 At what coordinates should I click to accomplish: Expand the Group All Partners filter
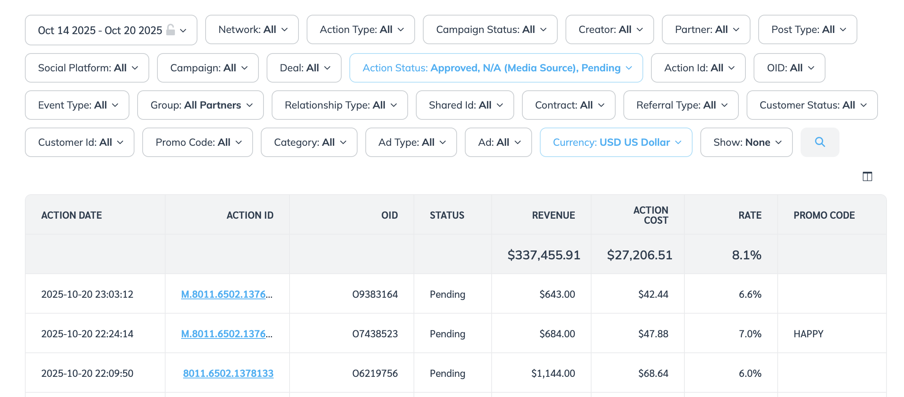coord(200,105)
